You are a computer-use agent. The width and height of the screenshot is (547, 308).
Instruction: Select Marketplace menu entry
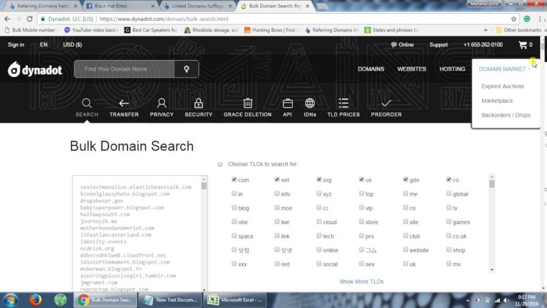coord(497,101)
